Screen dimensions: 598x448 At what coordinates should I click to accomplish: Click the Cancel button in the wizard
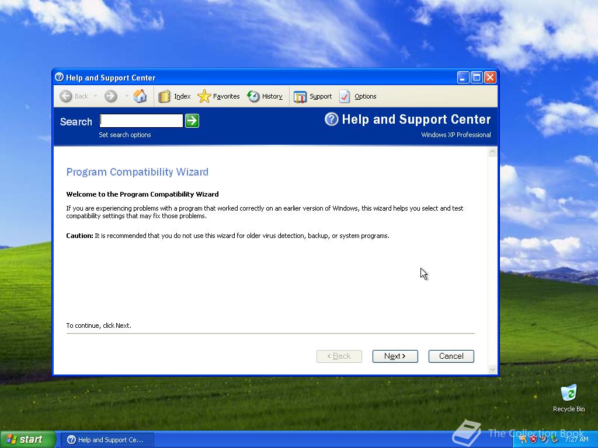click(x=451, y=356)
